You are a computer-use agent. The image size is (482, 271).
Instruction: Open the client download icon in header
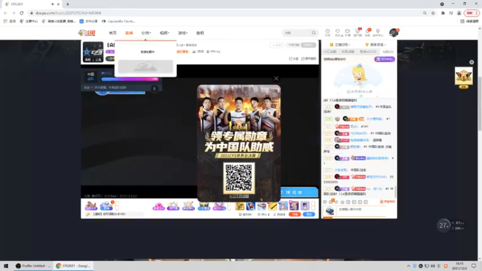(357, 33)
